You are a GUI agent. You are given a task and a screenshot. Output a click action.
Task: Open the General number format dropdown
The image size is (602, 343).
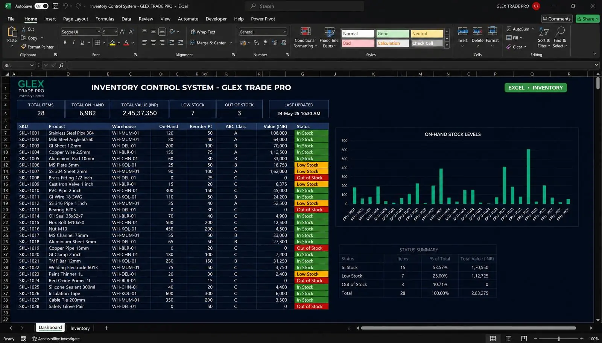pyautogui.click(x=285, y=32)
